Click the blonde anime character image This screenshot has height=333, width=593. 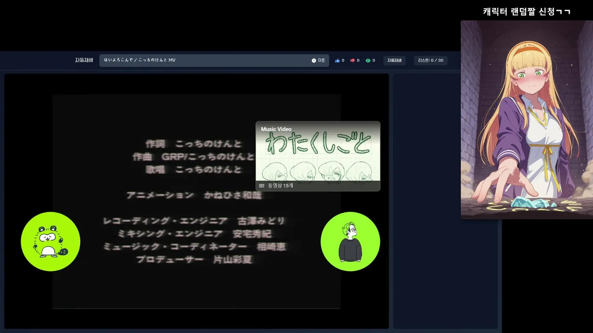point(527,119)
